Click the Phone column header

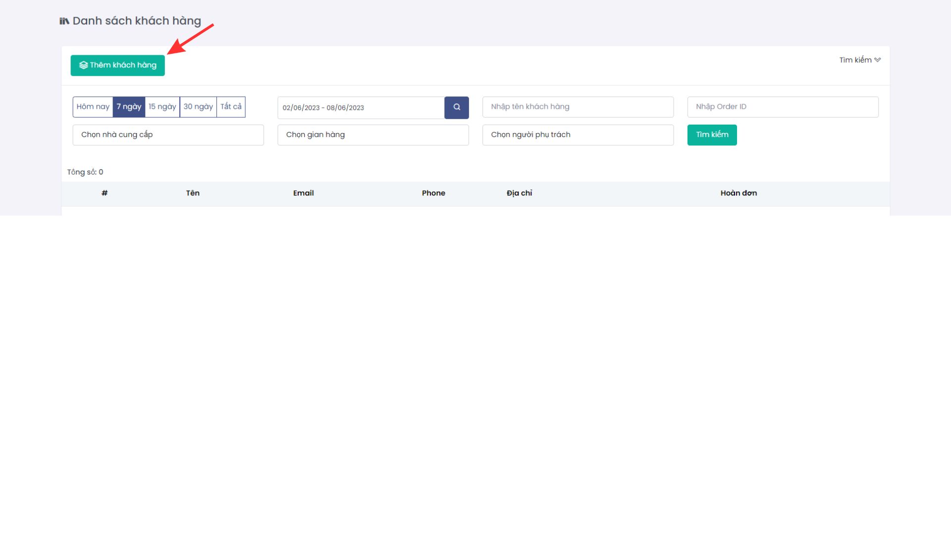[433, 193]
